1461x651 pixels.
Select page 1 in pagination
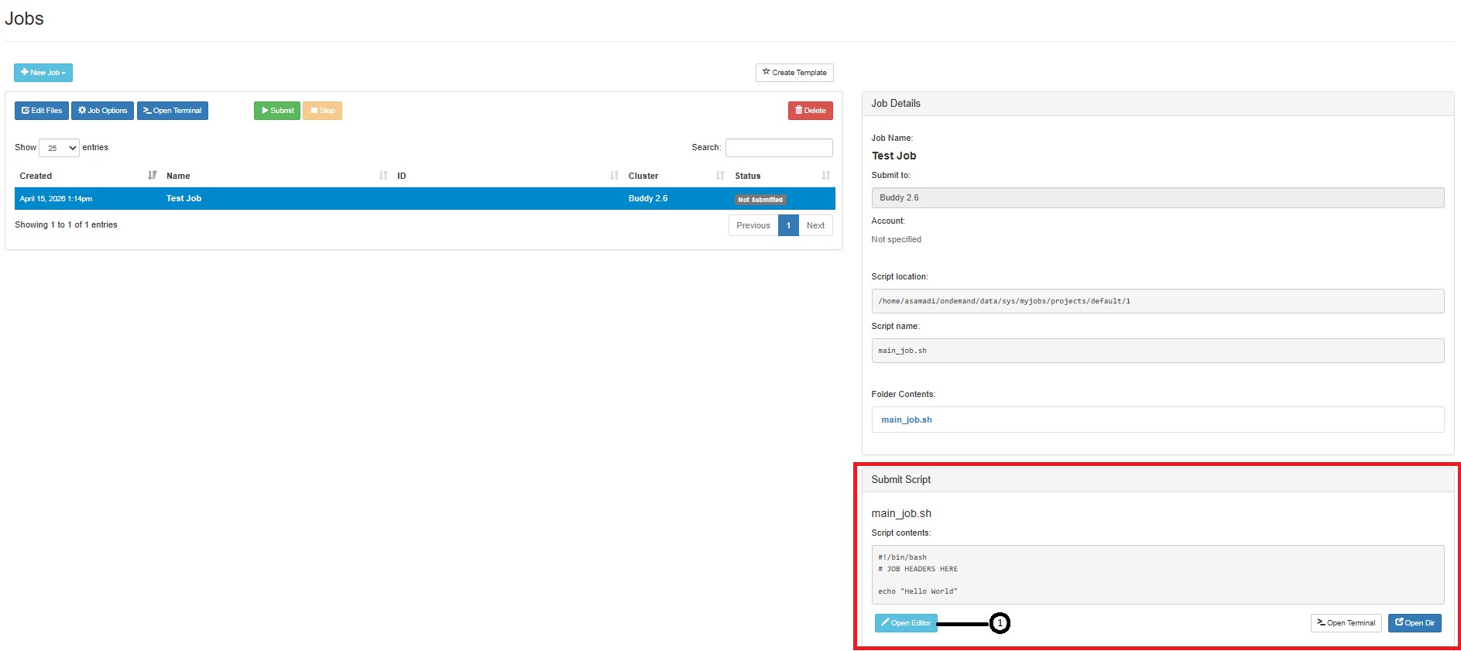tap(788, 225)
